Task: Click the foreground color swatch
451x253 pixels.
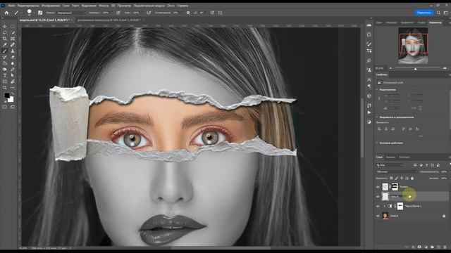Action: click(x=7, y=96)
